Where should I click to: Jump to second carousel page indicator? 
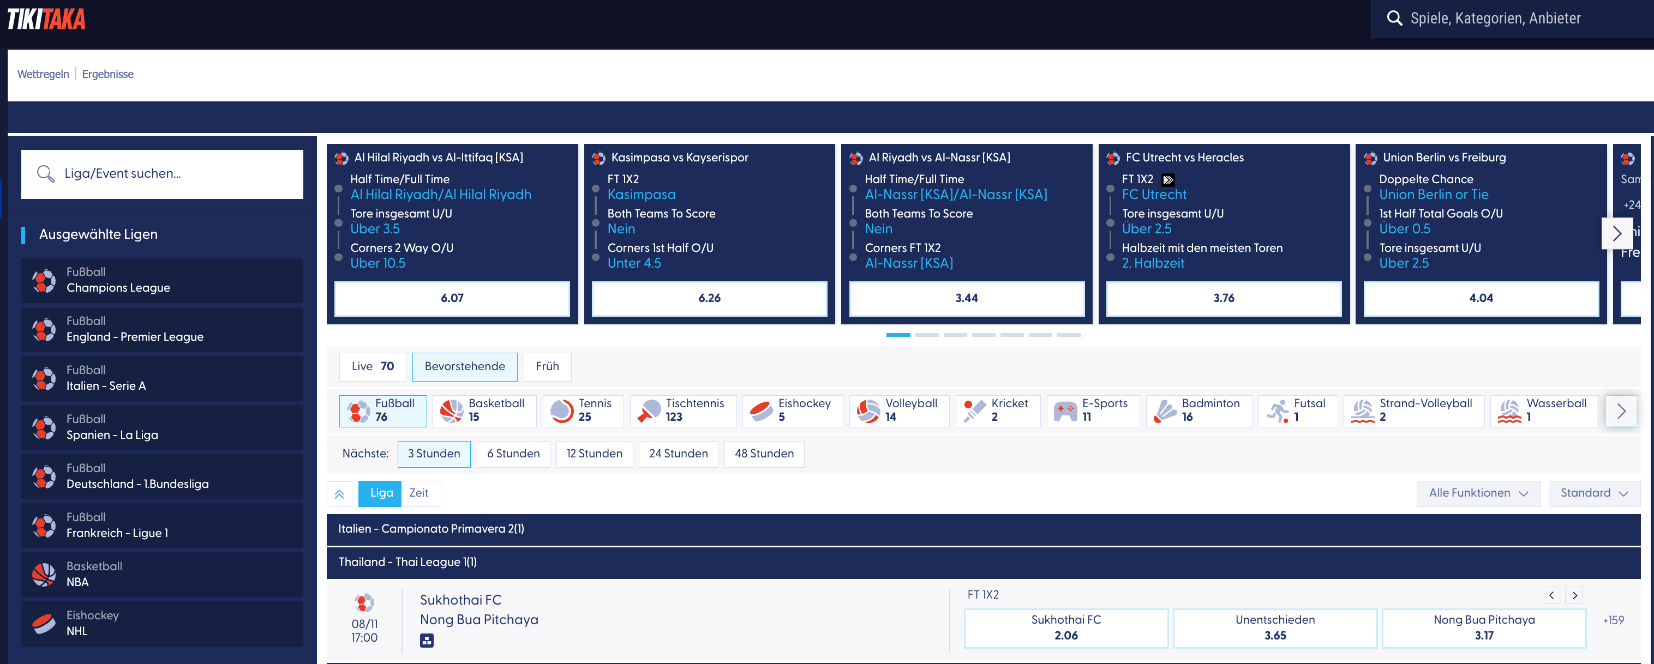[926, 335]
